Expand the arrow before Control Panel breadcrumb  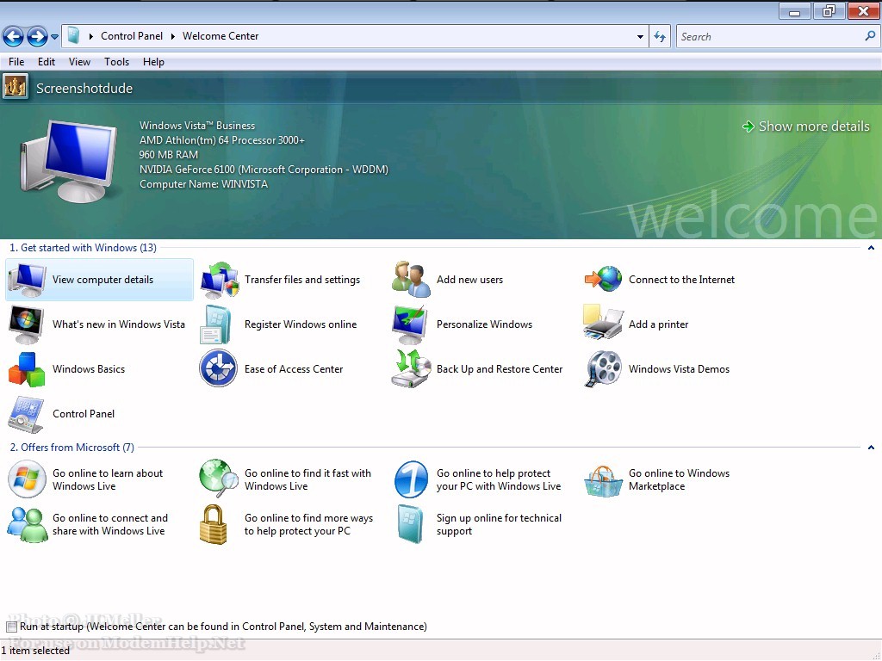(91, 36)
